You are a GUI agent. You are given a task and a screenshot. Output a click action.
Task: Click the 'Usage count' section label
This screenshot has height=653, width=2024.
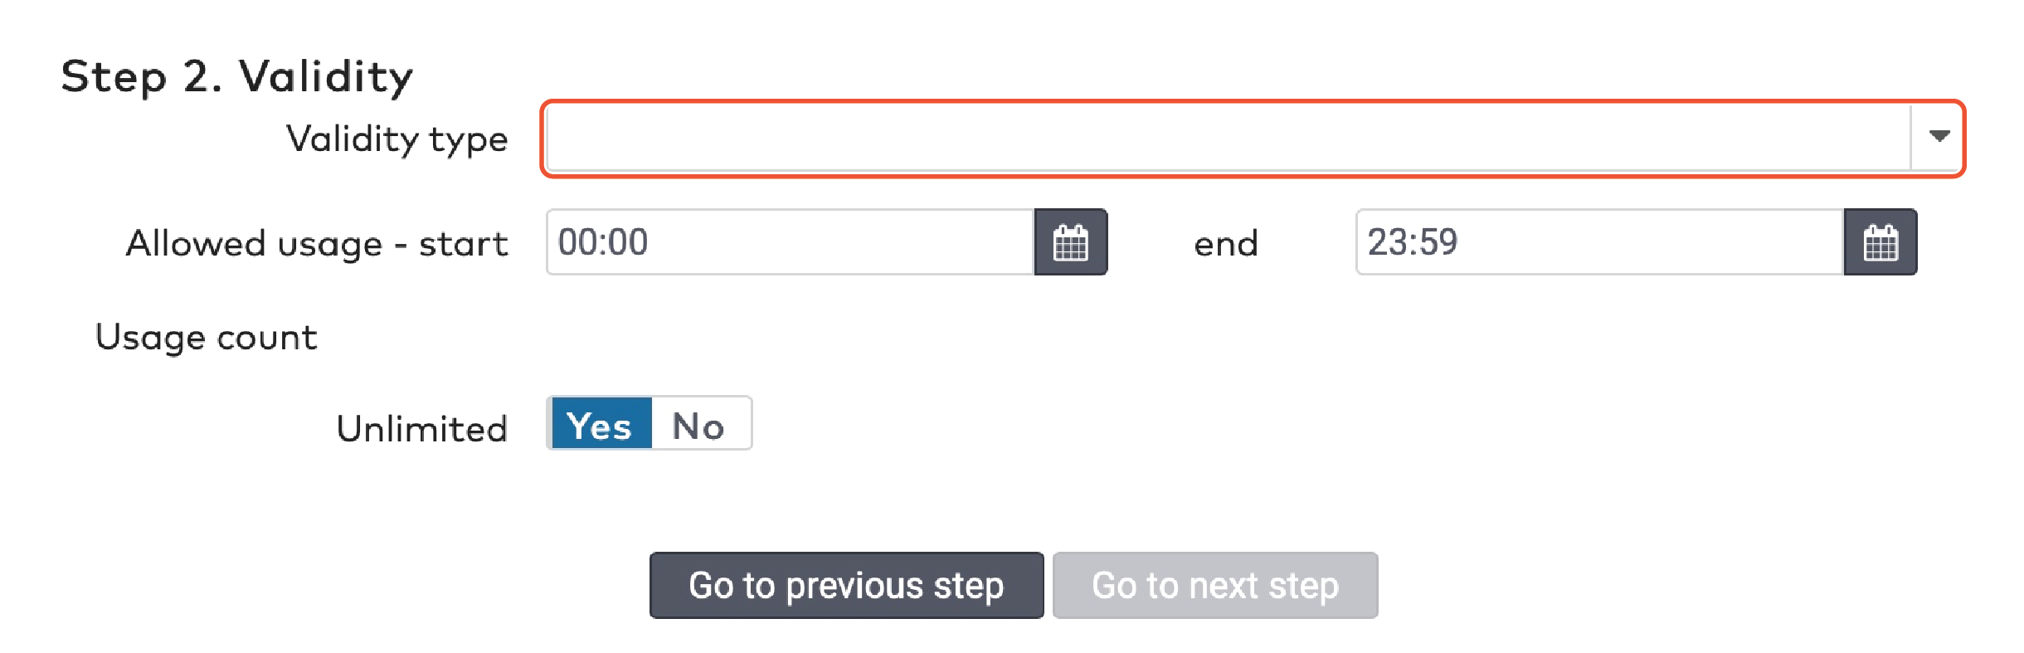tap(206, 337)
